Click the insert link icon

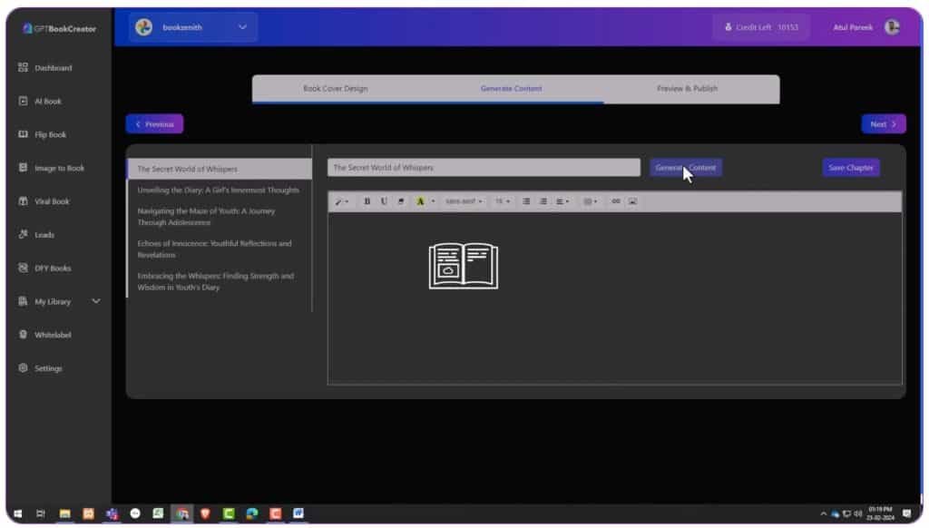click(616, 201)
